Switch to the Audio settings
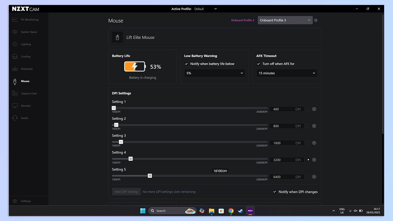This screenshot has width=393, height=221. click(x=25, y=118)
